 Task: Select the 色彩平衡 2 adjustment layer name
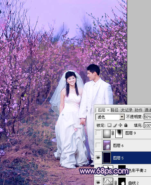(138, 170)
